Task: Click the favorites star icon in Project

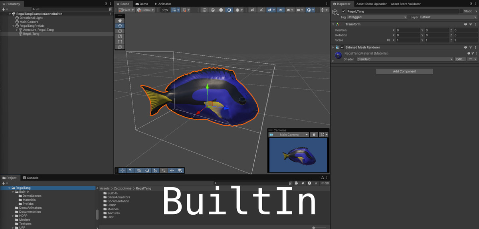Action: coord(316,183)
